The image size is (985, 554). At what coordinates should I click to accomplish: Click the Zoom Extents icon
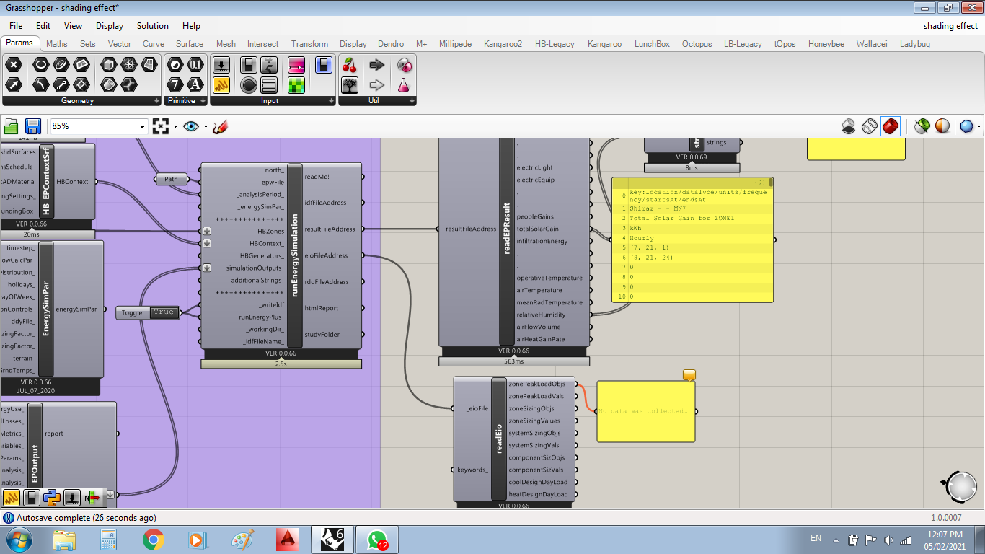coord(161,126)
